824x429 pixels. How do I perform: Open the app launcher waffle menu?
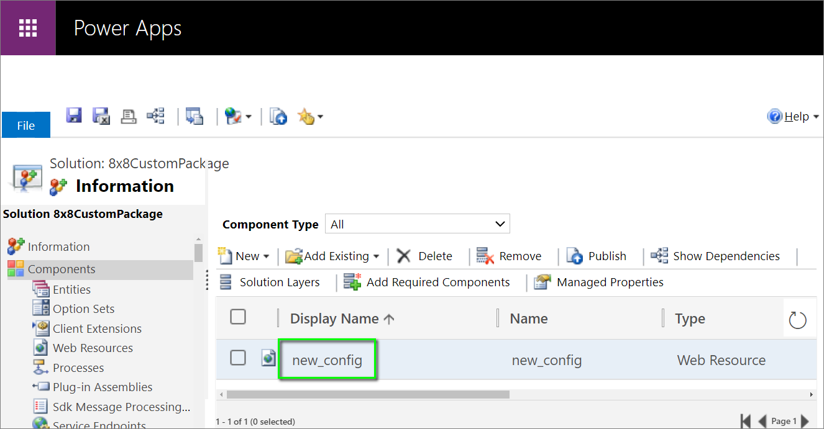[28, 28]
